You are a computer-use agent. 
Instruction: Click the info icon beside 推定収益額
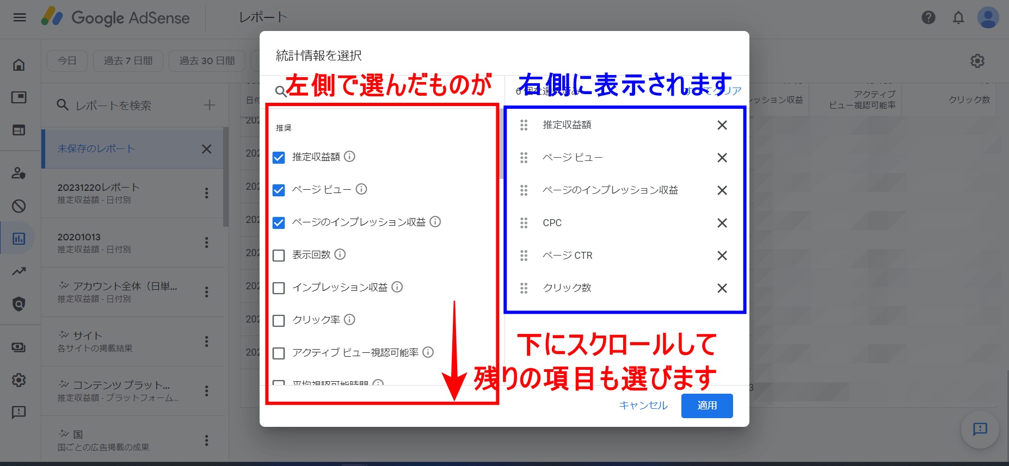350,157
